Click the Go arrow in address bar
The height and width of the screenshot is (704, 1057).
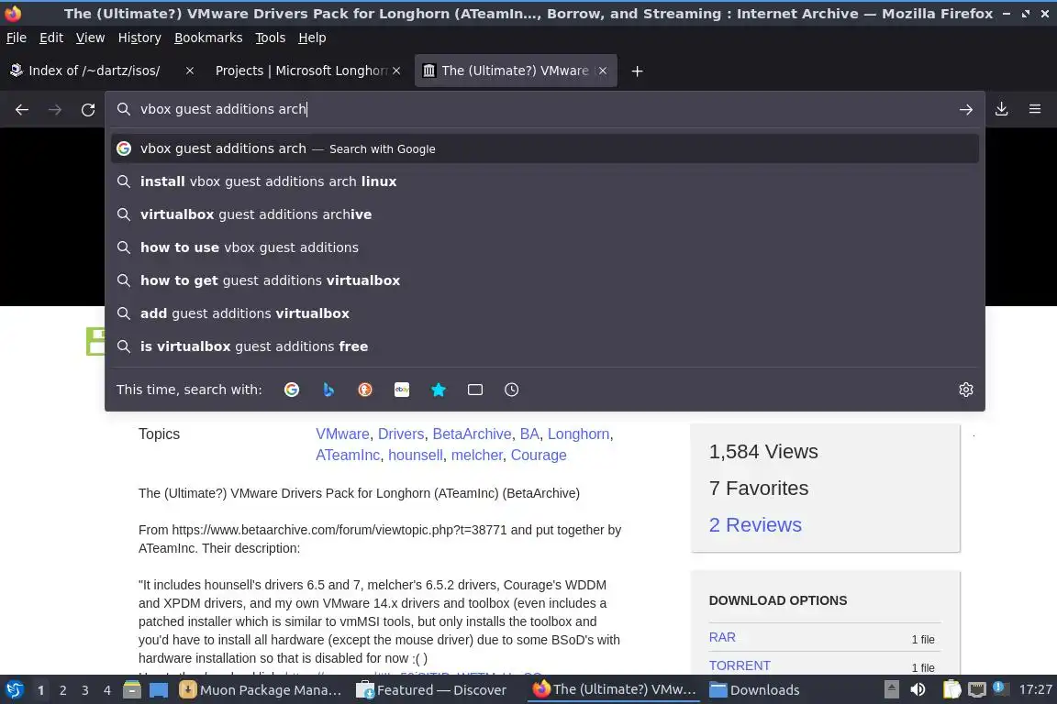point(966,109)
